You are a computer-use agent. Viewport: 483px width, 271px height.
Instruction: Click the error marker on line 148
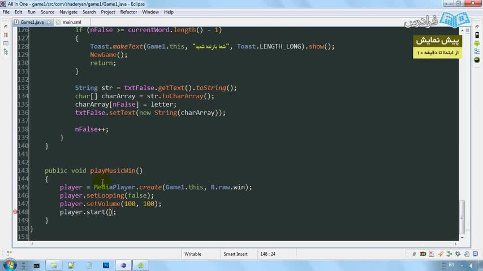15,212
